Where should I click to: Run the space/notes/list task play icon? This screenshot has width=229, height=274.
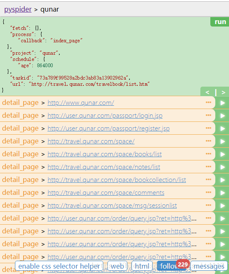222,167
